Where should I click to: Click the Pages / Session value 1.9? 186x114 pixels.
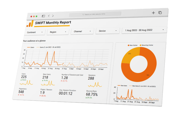42,92
